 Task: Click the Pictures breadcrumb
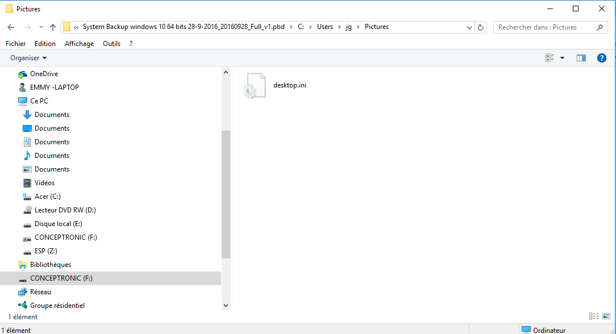coord(376,27)
